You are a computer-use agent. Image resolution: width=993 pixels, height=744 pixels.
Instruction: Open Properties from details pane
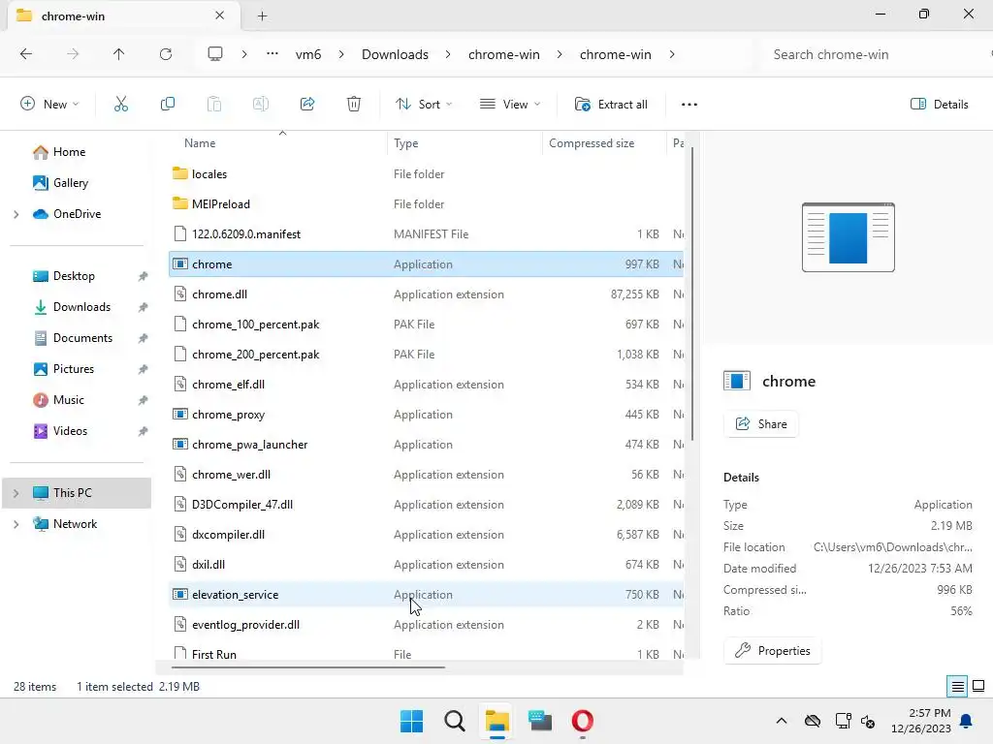tap(773, 650)
